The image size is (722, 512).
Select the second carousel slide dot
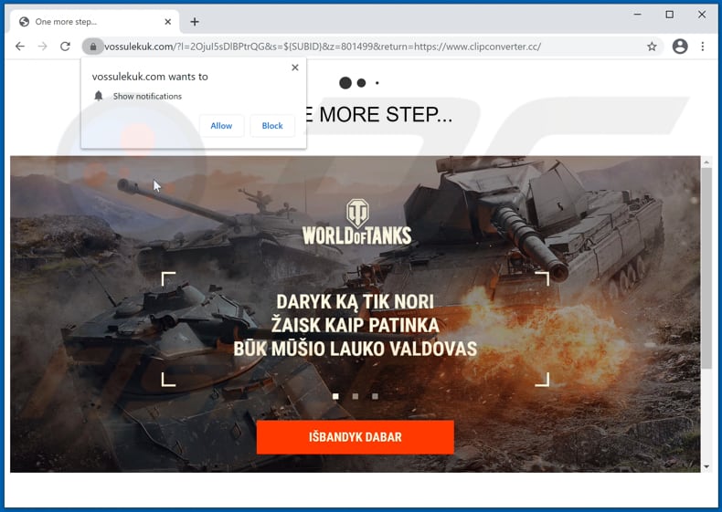click(356, 396)
